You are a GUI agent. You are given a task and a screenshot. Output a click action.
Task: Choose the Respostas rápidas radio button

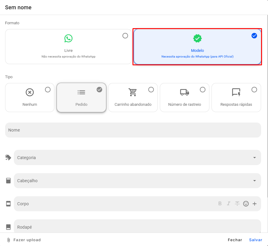(254, 90)
